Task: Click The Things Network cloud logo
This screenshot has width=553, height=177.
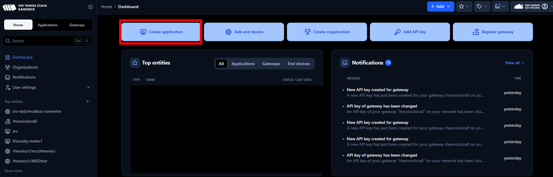Action: [x=527, y=6]
